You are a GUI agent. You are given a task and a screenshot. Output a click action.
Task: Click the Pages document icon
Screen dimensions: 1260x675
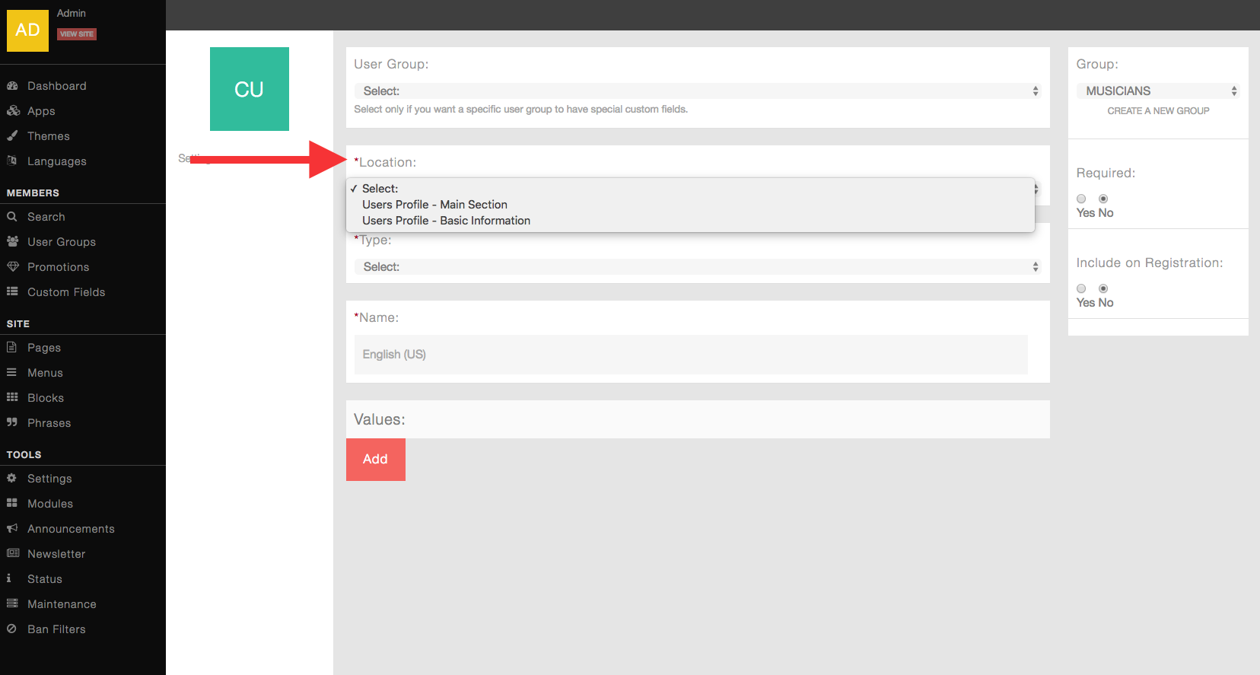point(11,347)
